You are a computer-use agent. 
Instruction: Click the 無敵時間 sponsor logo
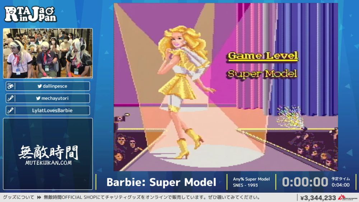[48, 152]
